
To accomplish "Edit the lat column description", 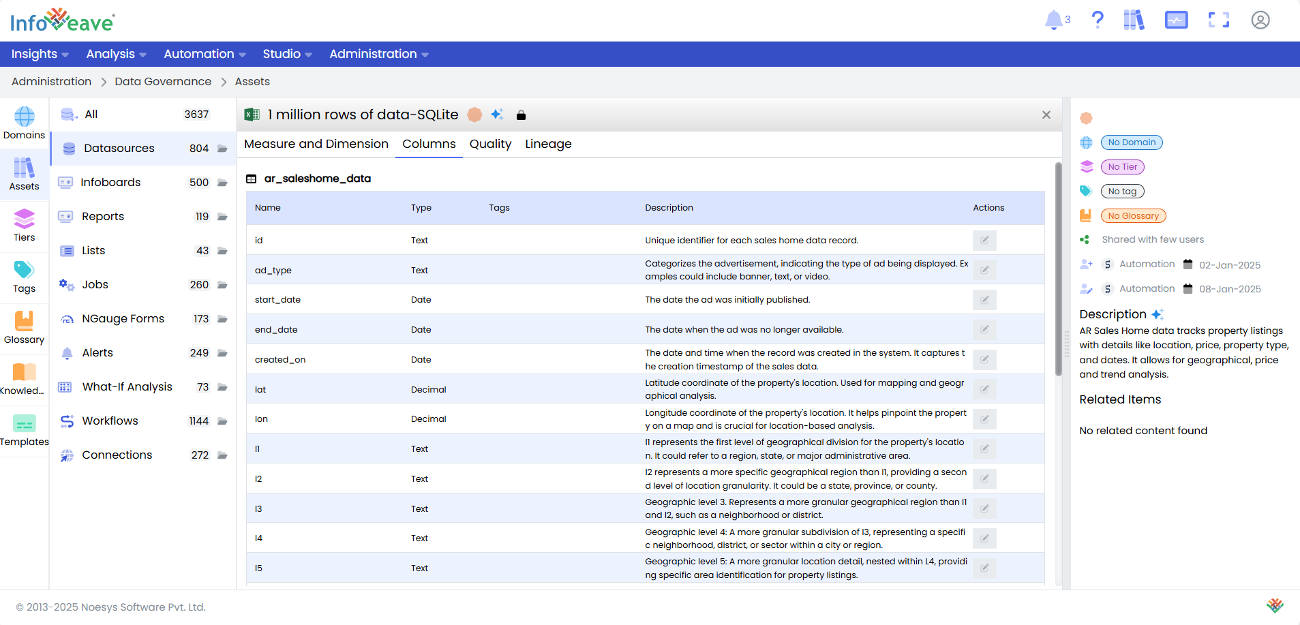I will click(x=984, y=389).
